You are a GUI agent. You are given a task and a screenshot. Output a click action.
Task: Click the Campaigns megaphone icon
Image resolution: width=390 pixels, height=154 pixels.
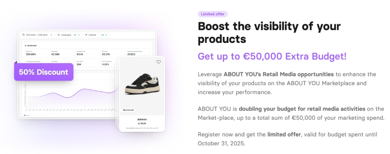tap(59, 35)
